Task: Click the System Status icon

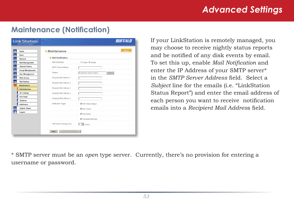Action: [15, 108]
